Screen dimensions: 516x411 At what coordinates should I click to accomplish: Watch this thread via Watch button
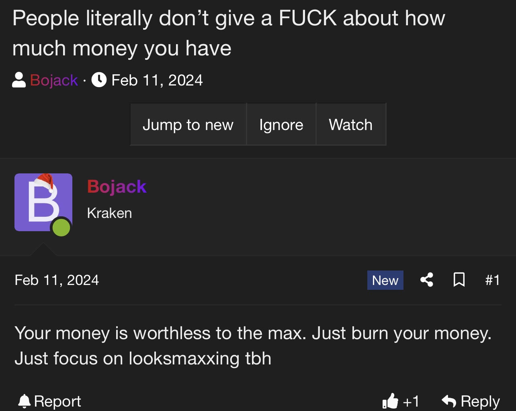click(x=351, y=124)
